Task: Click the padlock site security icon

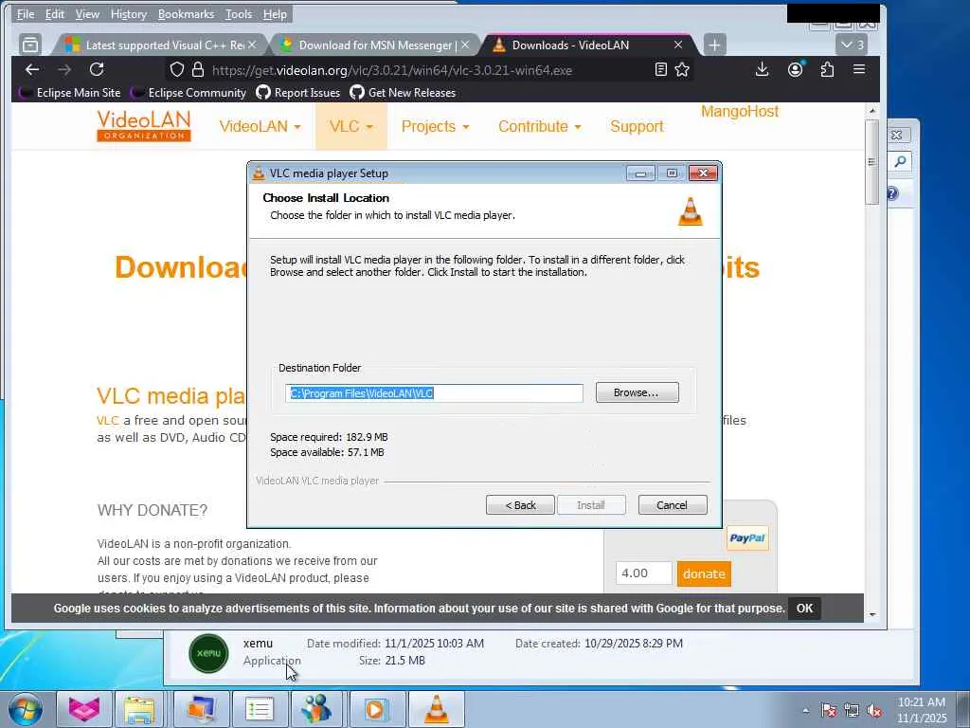Action: tap(198, 69)
